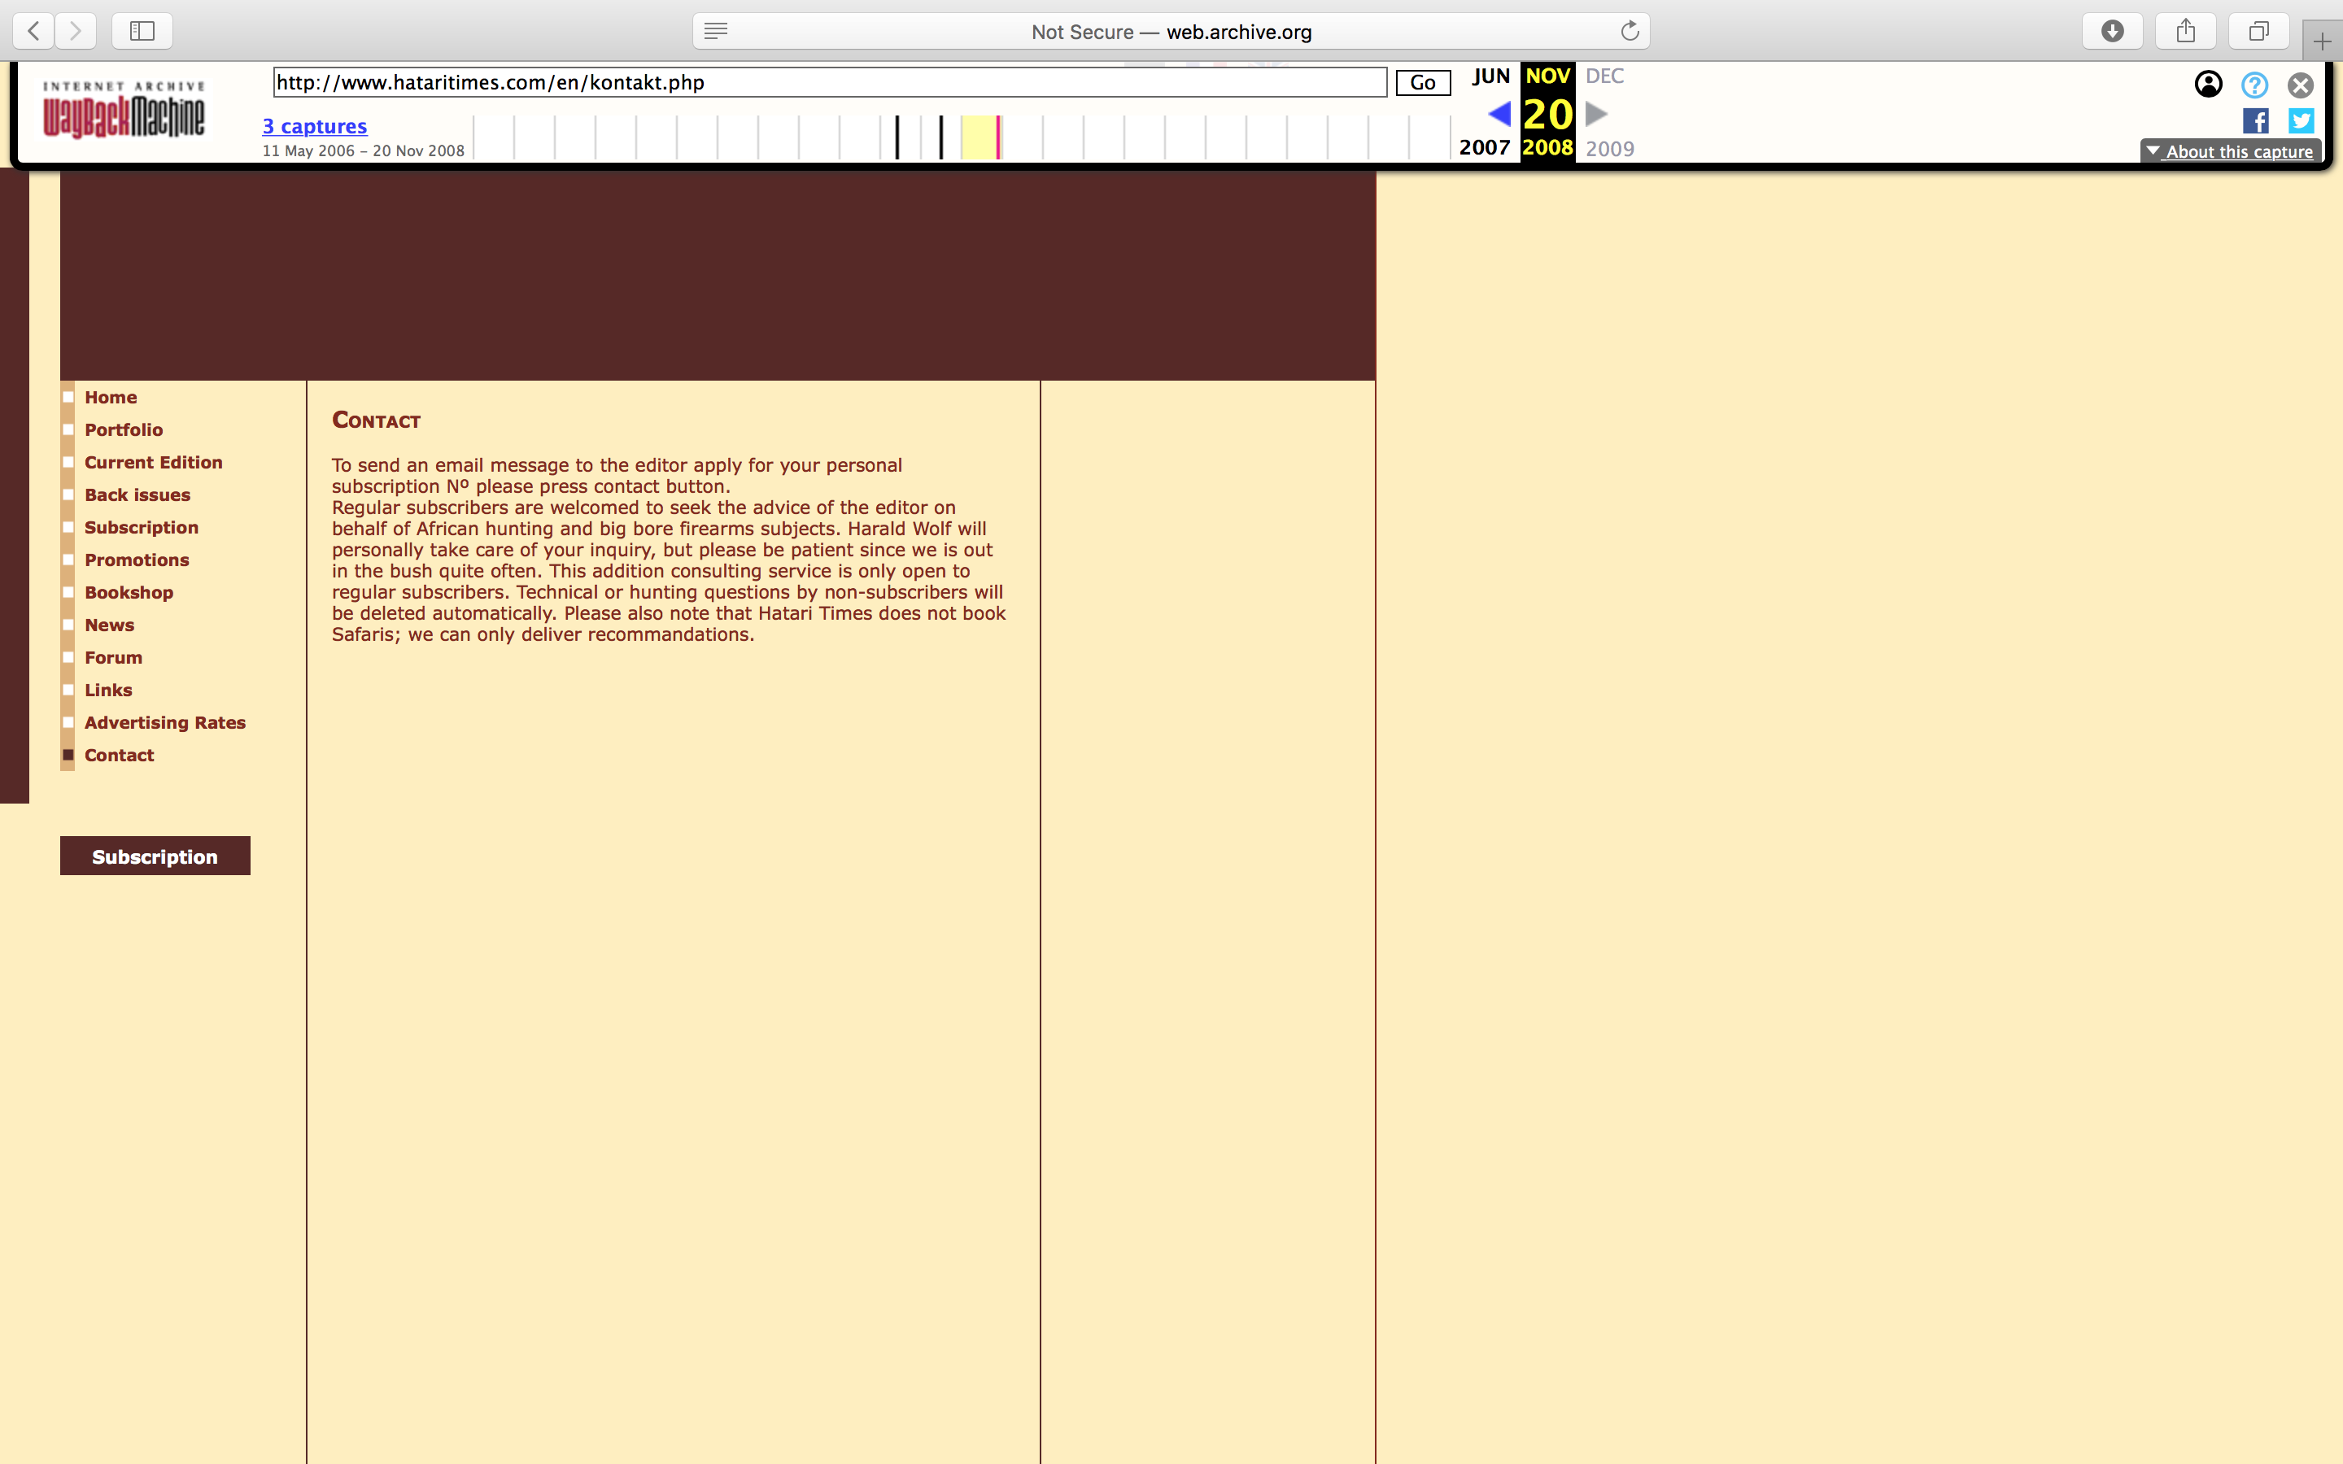Toggle the Safari sidebar icon
Viewport: 2343px width, 1464px height.
[142, 31]
